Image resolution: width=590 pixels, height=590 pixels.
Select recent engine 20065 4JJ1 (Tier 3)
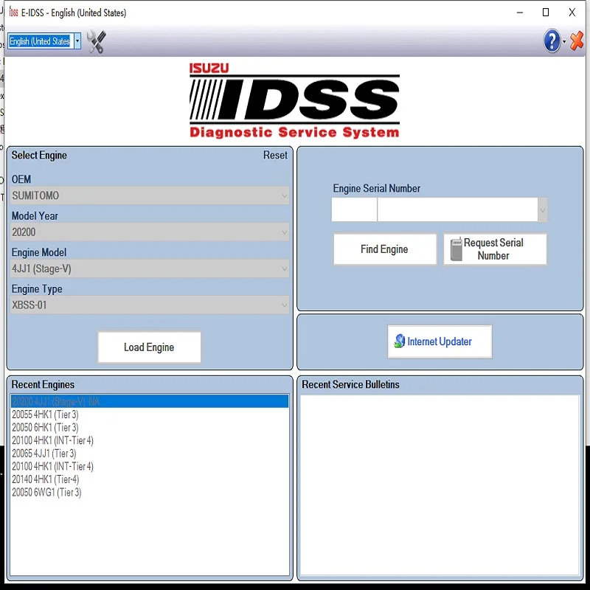(x=150, y=454)
